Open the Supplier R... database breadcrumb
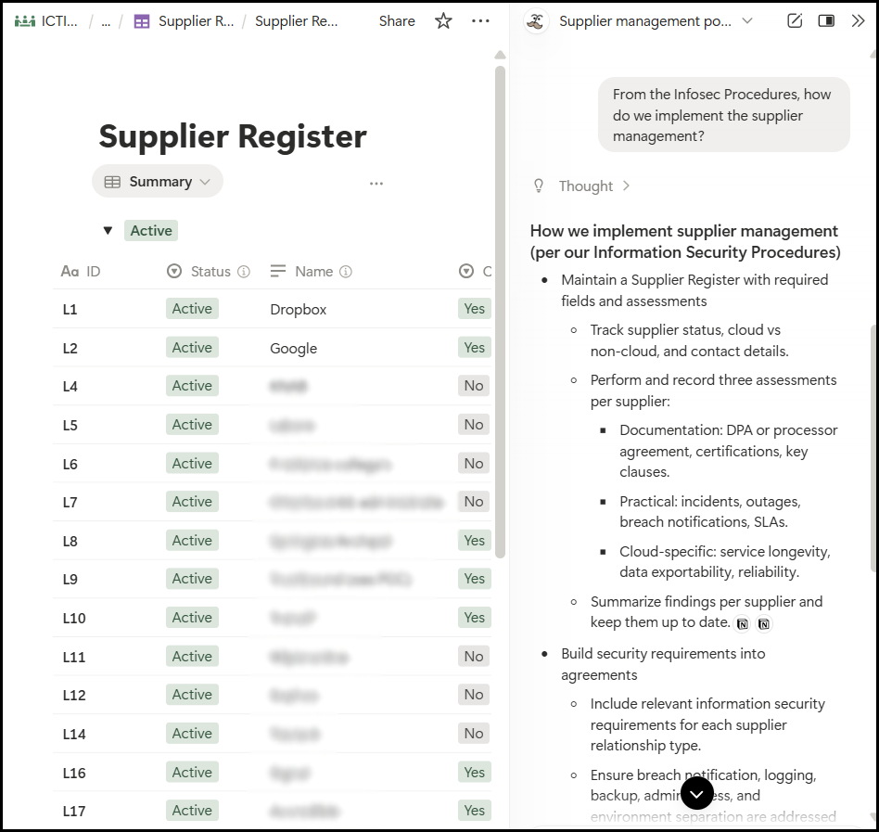Image resolution: width=879 pixels, height=832 pixels. [x=184, y=20]
